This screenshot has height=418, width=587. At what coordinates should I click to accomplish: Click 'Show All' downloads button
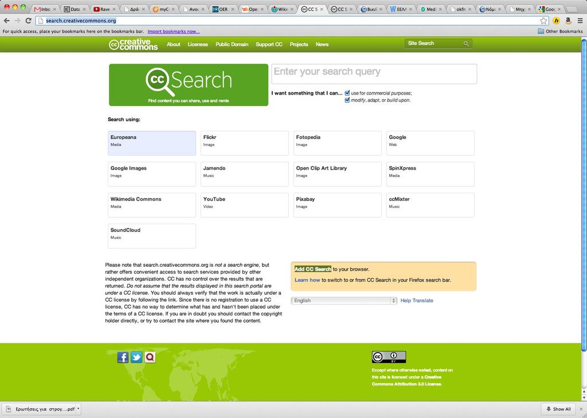(558, 409)
